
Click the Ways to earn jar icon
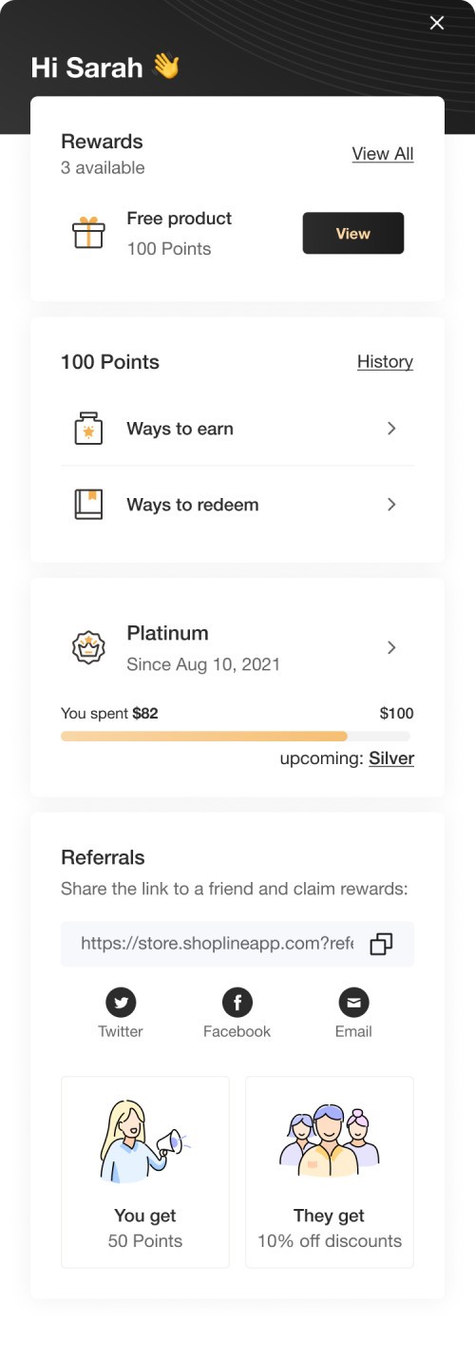(x=88, y=429)
